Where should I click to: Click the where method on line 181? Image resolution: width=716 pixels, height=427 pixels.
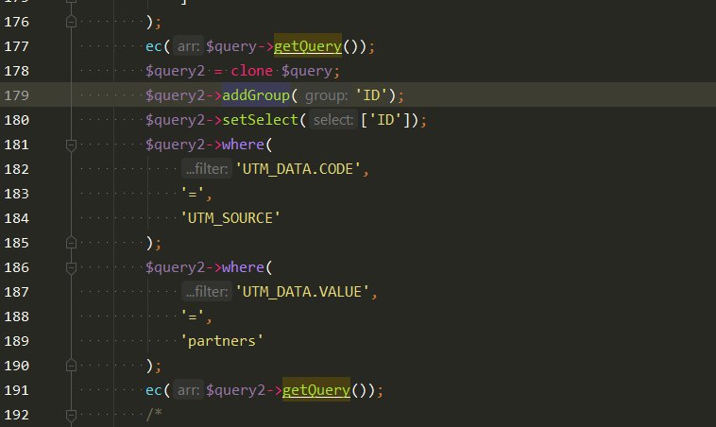[243, 145]
